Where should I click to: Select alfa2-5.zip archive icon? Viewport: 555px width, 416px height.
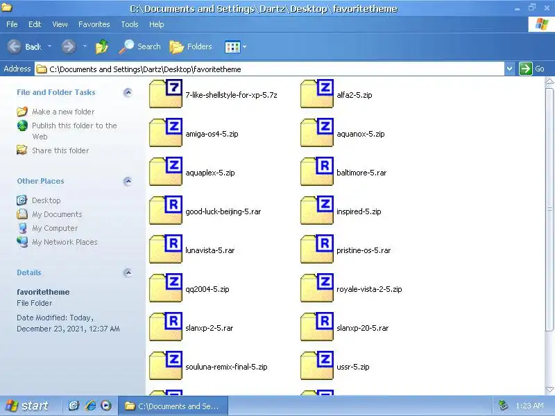[317, 94]
